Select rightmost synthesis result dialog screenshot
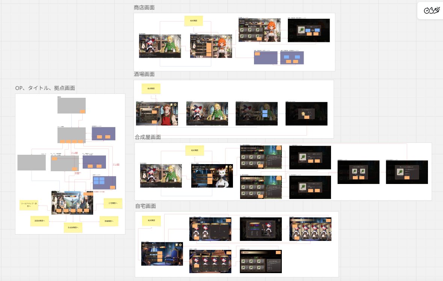Screen dimensions: 443x281 click(x=407, y=172)
